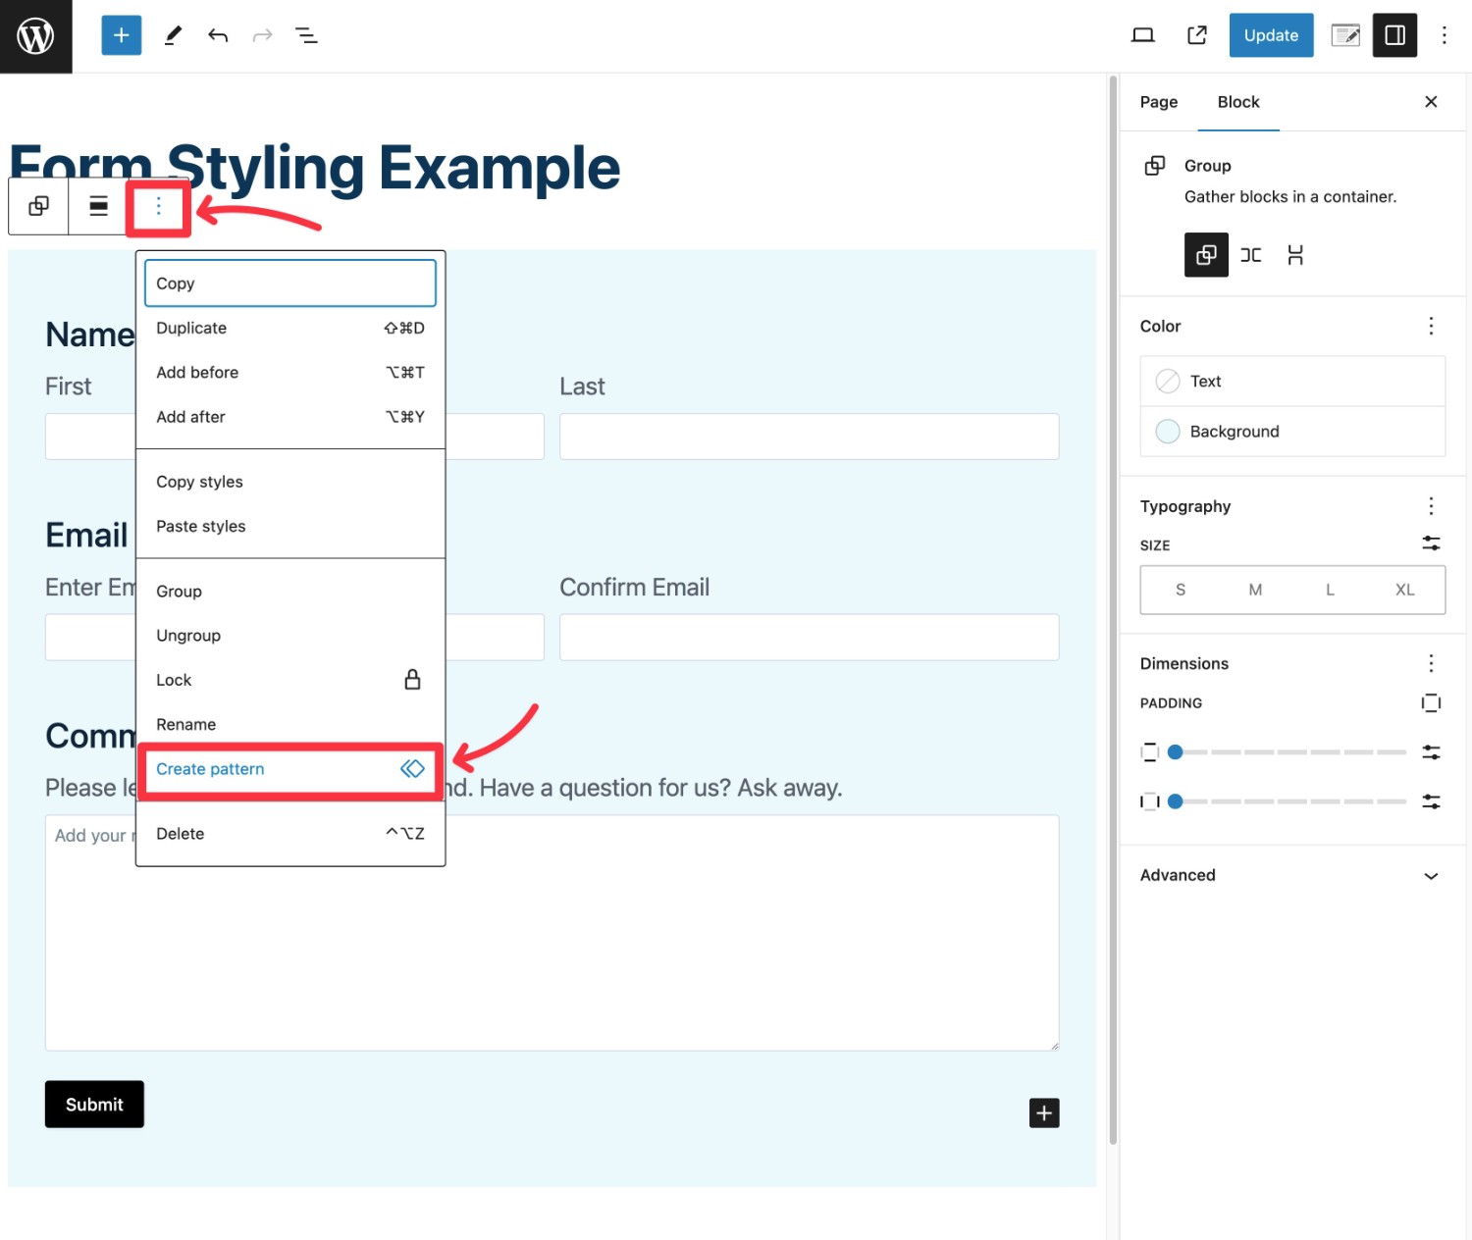
Task: Select the Large font size option
Action: 1330,590
